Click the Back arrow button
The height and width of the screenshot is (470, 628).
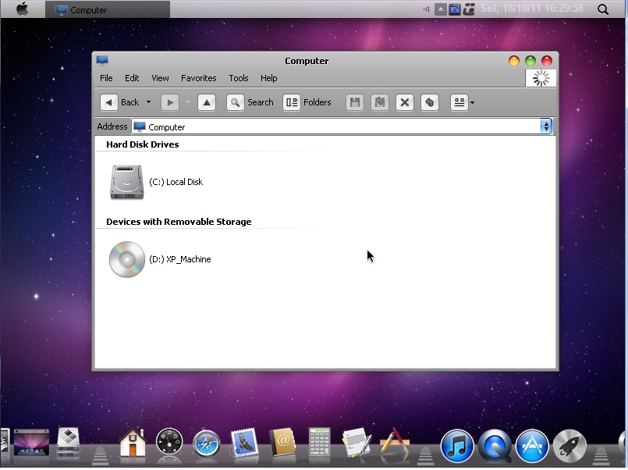click(109, 102)
